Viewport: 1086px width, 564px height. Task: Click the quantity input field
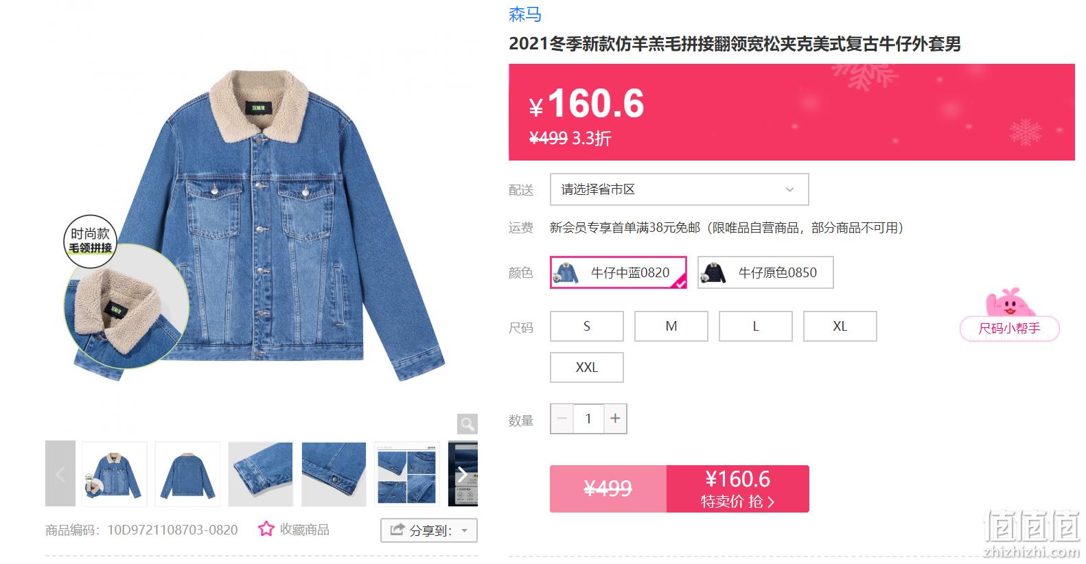[588, 418]
